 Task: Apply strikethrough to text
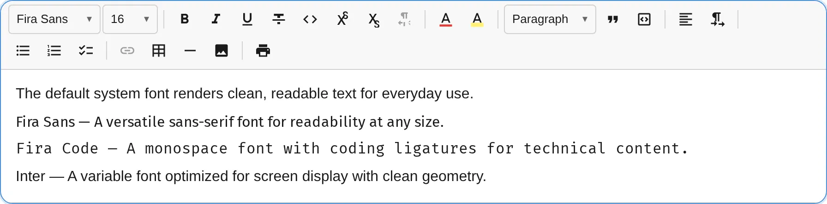point(279,19)
